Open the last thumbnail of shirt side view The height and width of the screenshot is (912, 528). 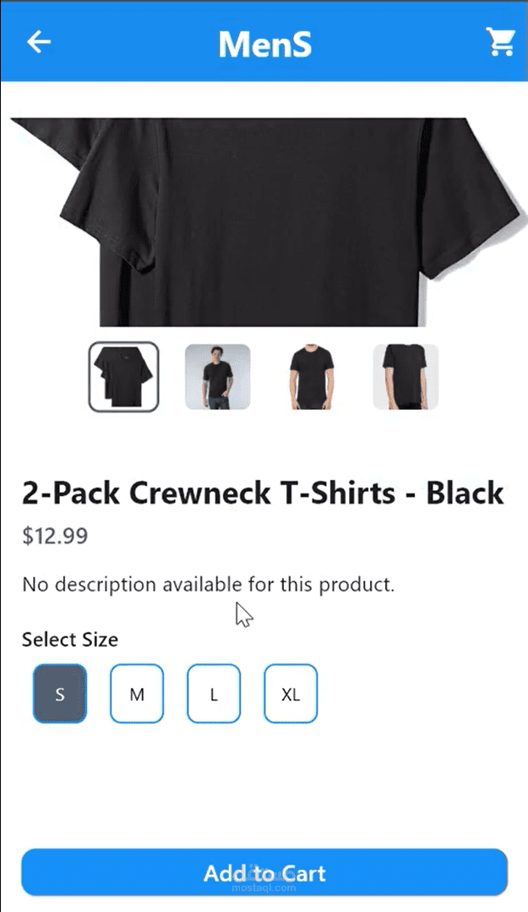tap(406, 377)
